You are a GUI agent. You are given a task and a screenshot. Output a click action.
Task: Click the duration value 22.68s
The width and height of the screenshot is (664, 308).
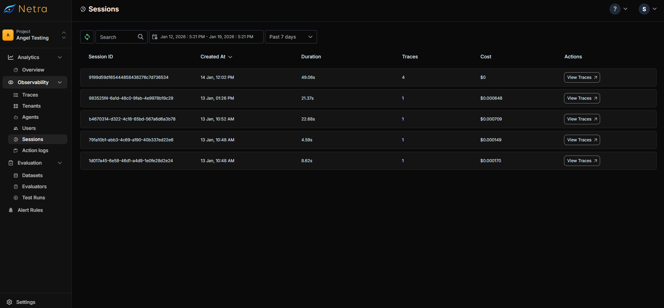point(308,119)
